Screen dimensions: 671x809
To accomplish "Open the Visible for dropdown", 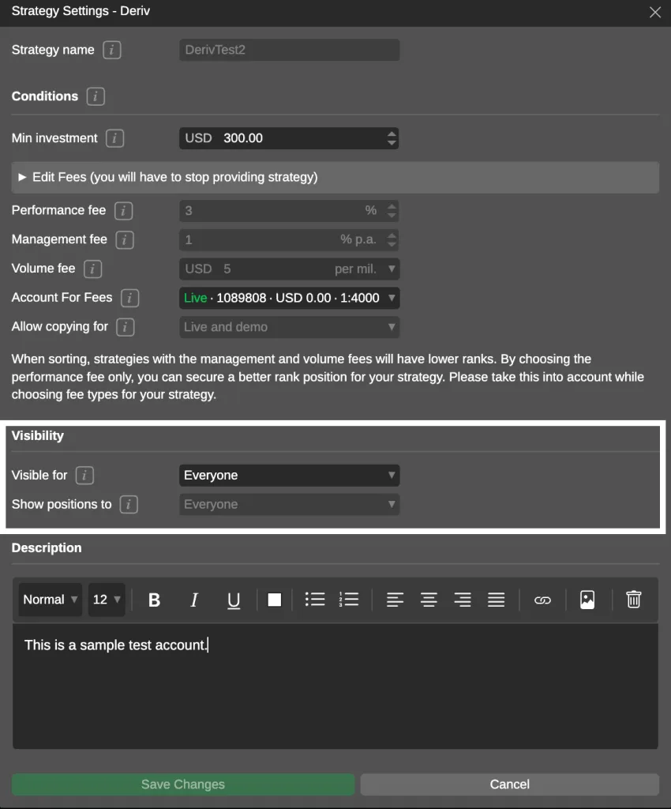I will tap(289, 475).
